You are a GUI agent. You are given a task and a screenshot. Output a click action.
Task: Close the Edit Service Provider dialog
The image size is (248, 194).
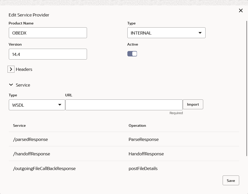point(241,11)
